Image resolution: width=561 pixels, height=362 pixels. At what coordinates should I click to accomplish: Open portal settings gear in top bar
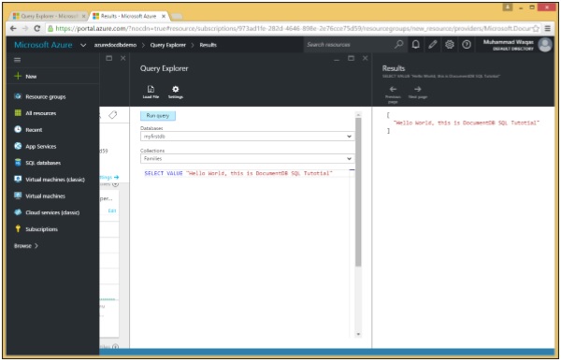pyautogui.click(x=450, y=44)
